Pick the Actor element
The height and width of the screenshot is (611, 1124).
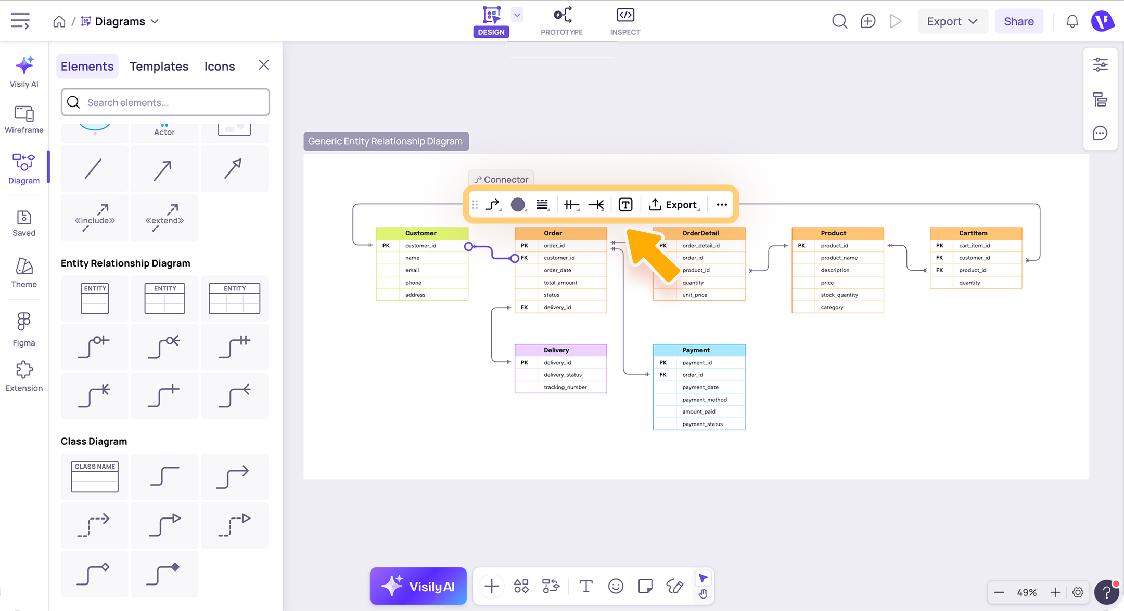164,132
